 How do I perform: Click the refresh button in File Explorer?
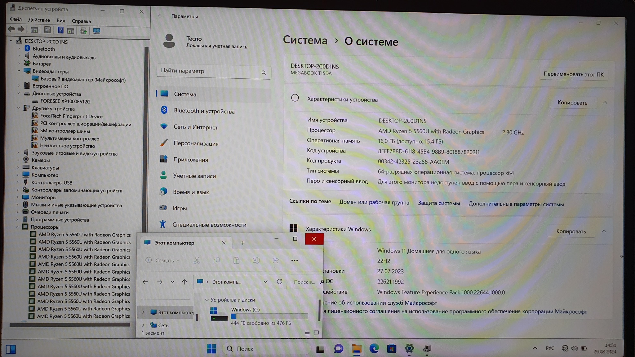click(279, 281)
